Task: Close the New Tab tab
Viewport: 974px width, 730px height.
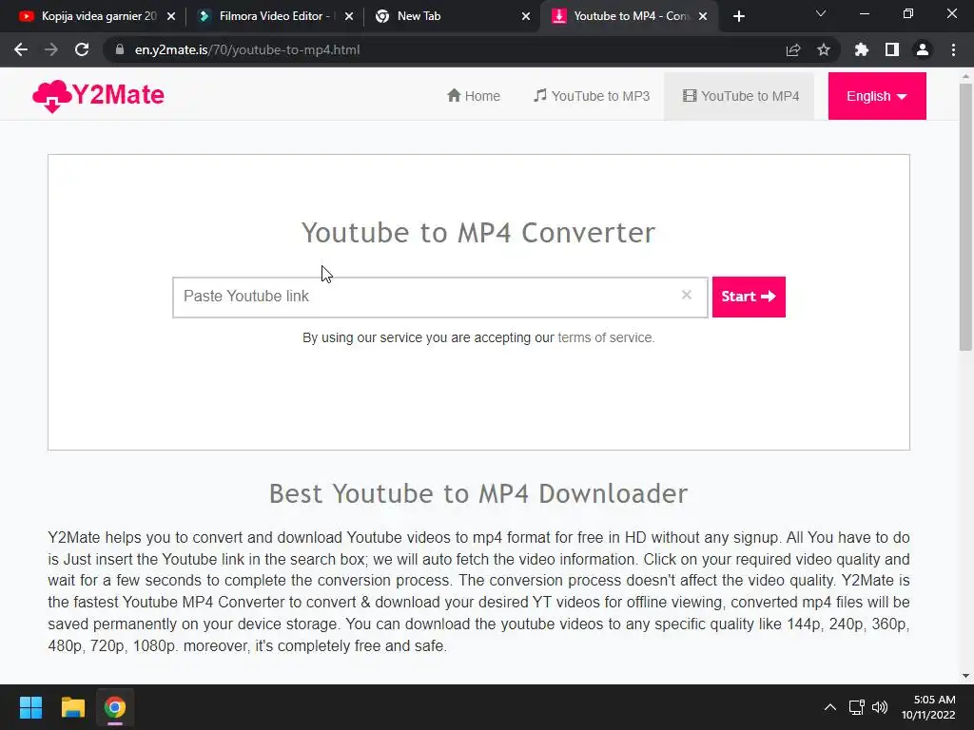Action: point(525,16)
